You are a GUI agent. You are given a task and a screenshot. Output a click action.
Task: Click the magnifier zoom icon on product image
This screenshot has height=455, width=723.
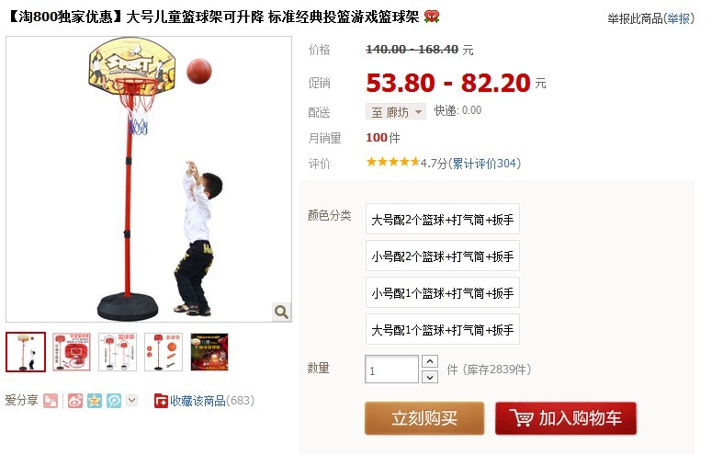pos(281,312)
